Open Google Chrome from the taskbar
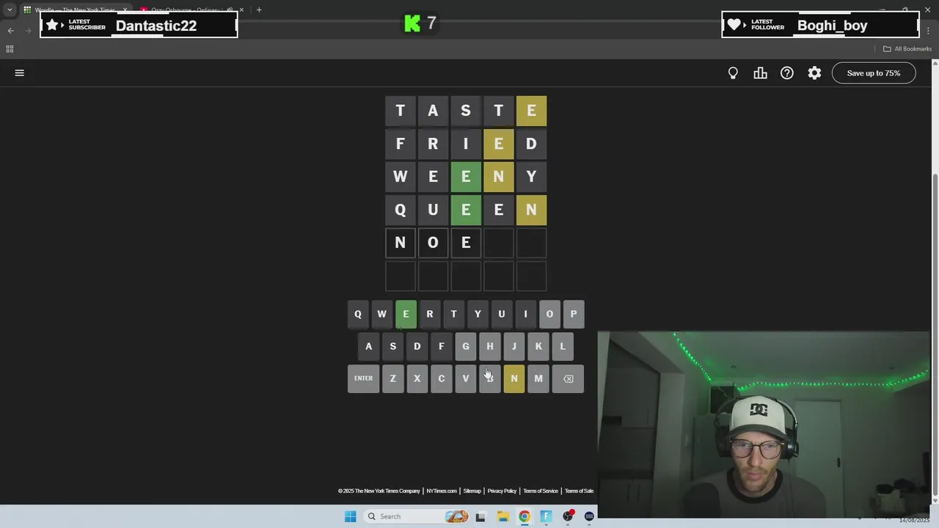This screenshot has width=939, height=528. click(x=525, y=516)
